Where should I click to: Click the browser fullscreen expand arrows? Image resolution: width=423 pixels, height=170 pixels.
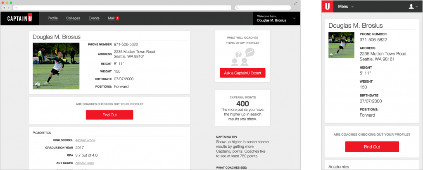pyautogui.click(x=295, y=3)
